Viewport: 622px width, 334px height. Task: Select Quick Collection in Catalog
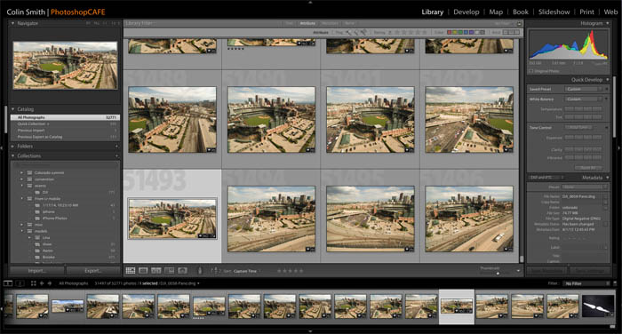(x=65, y=123)
